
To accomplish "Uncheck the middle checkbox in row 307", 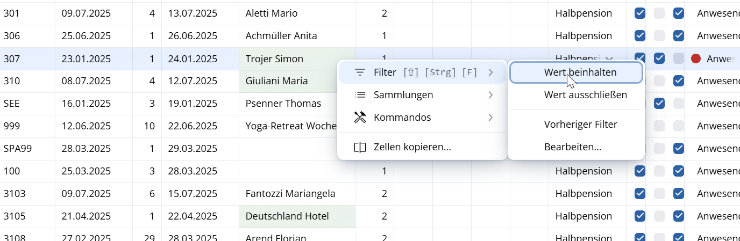I will (659, 59).
